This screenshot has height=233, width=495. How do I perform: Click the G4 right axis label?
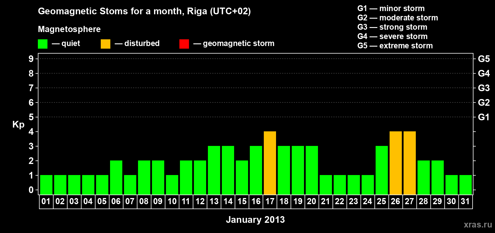[x=484, y=73]
